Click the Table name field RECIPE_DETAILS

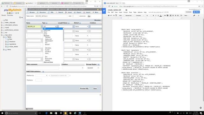51,16
